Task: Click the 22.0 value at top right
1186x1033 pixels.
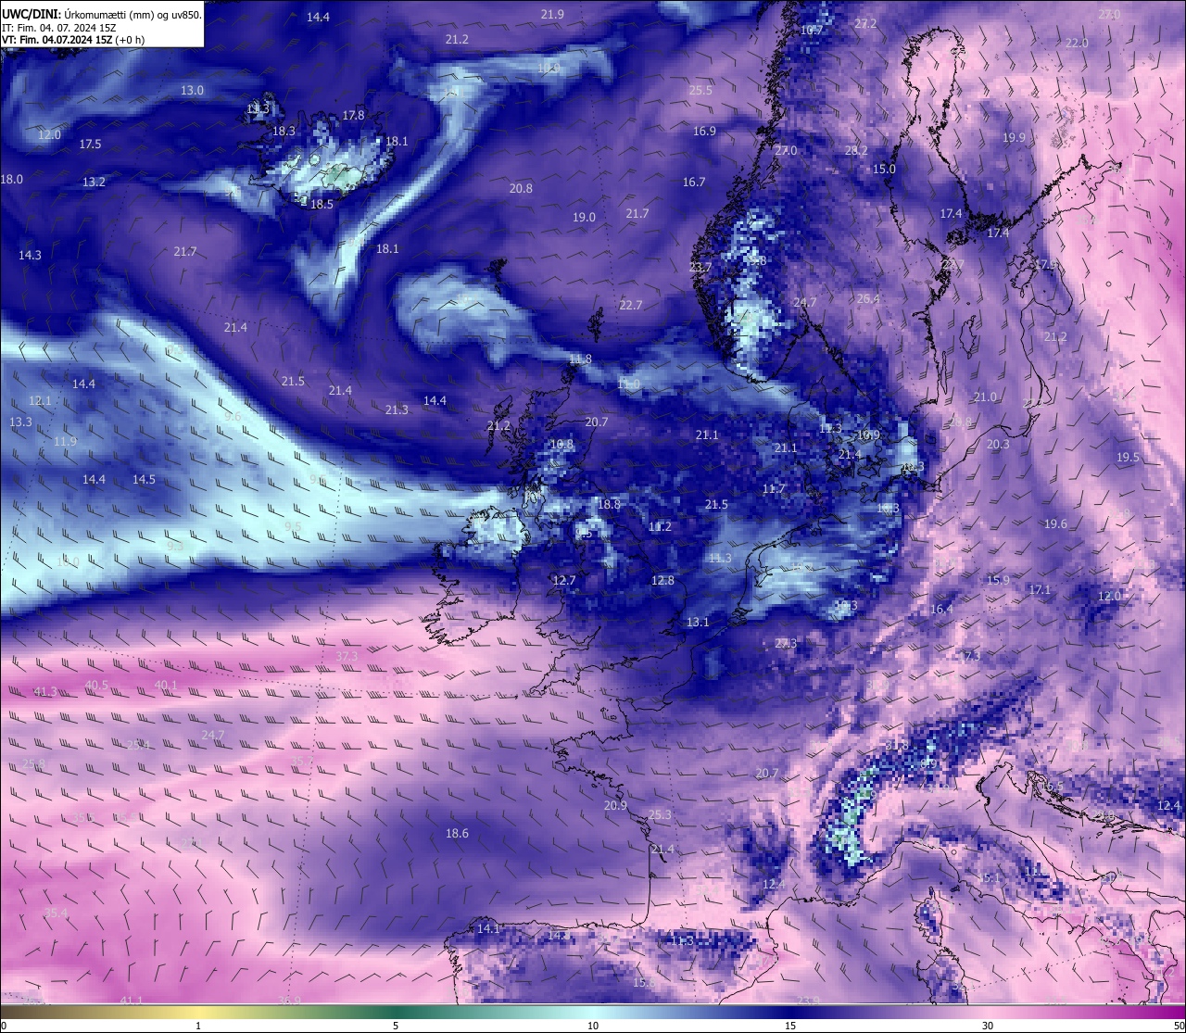Action: [1077, 43]
